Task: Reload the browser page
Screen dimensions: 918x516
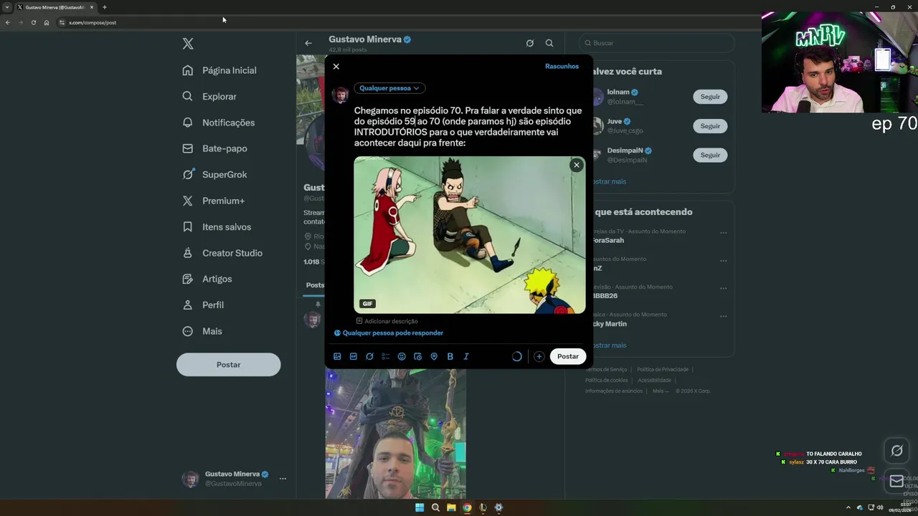Action: point(33,22)
